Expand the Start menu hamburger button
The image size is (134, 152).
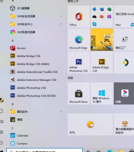click(1, 1)
